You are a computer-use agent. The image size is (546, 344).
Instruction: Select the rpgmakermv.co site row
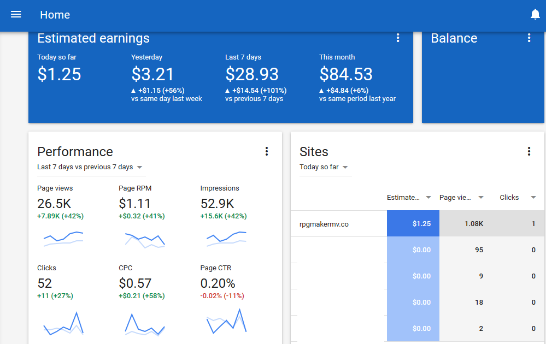(418, 224)
